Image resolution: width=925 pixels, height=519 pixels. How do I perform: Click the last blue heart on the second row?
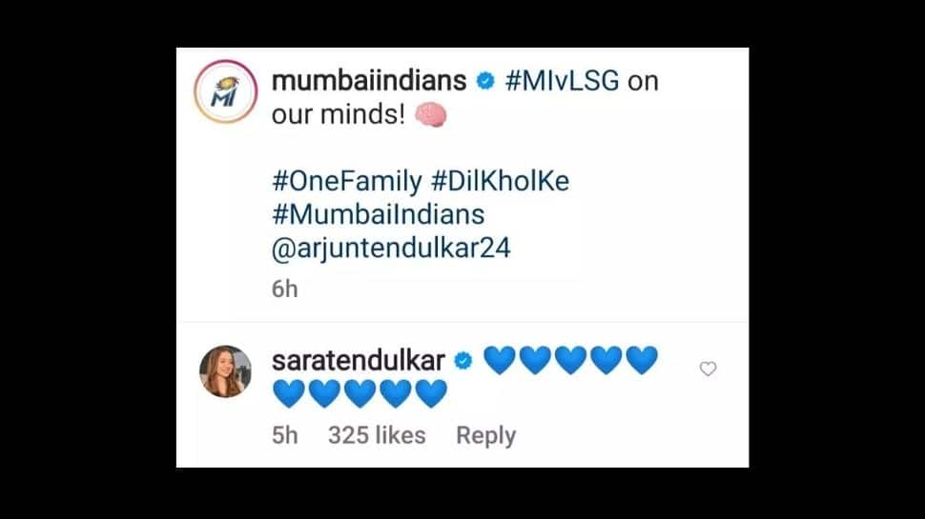[x=431, y=394]
